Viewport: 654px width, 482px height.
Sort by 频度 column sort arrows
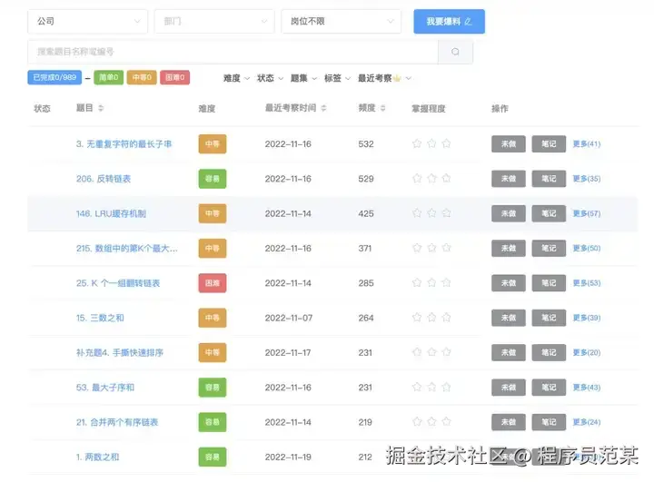point(382,108)
